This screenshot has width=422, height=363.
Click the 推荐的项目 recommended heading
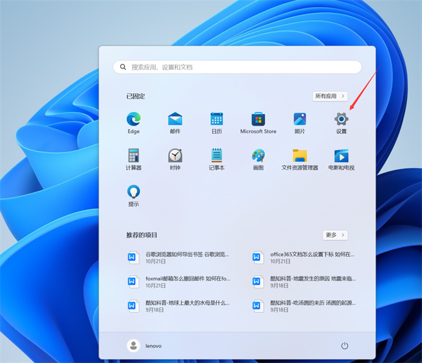click(142, 235)
